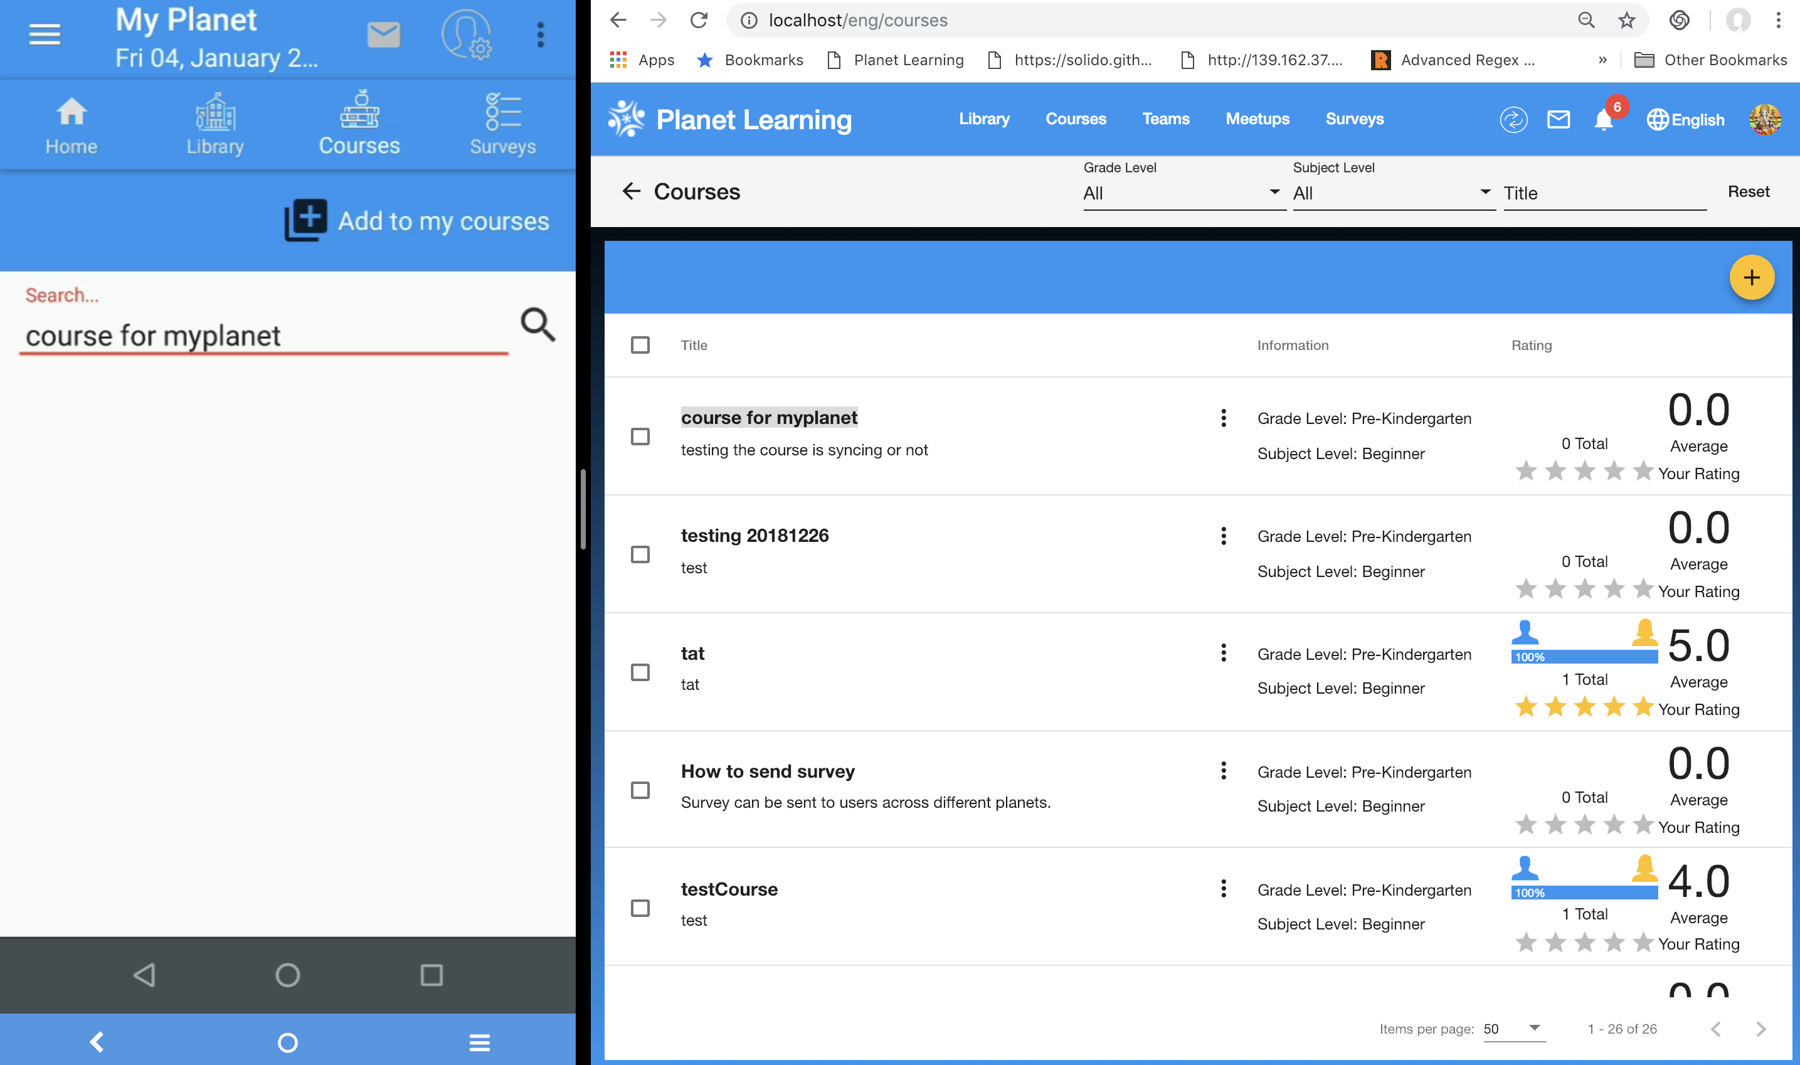This screenshot has width=1800, height=1065.
Task: Click the Reset button for filters
Action: coord(1749,192)
